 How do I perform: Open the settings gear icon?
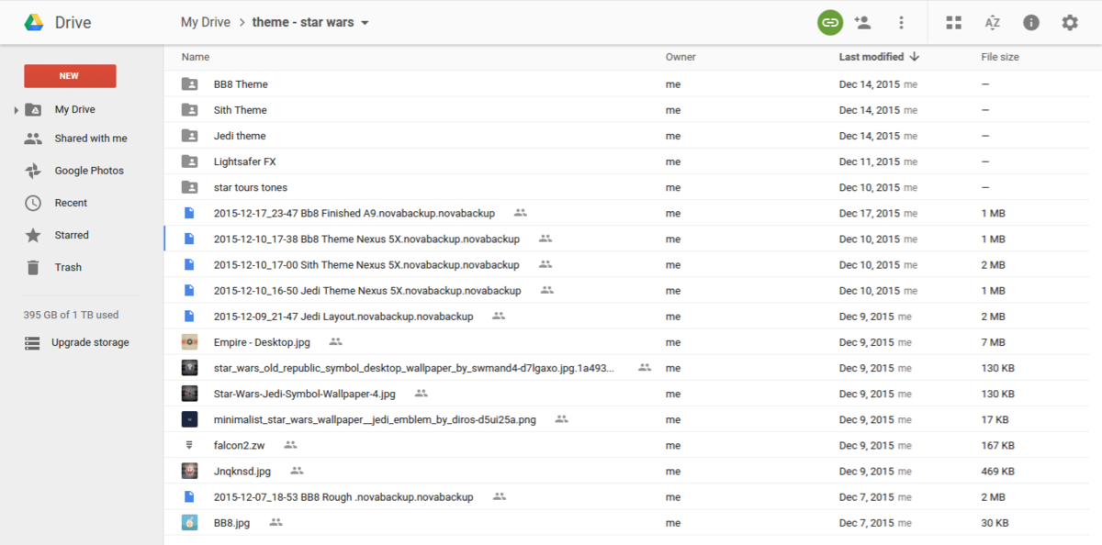pyautogui.click(x=1069, y=21)
